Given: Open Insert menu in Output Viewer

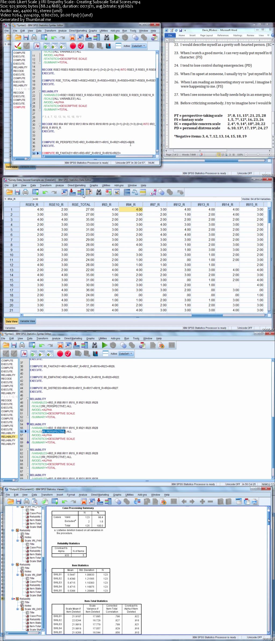Looking at the screenshot, I should tap(60, 495).
